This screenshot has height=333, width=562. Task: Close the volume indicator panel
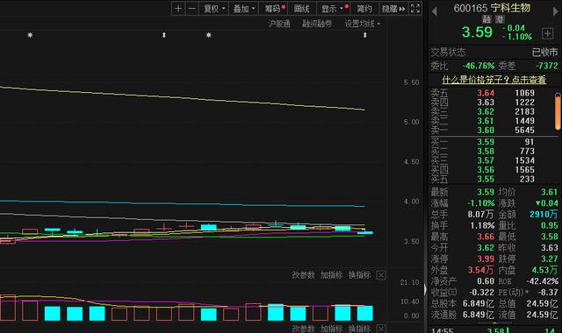381,275
